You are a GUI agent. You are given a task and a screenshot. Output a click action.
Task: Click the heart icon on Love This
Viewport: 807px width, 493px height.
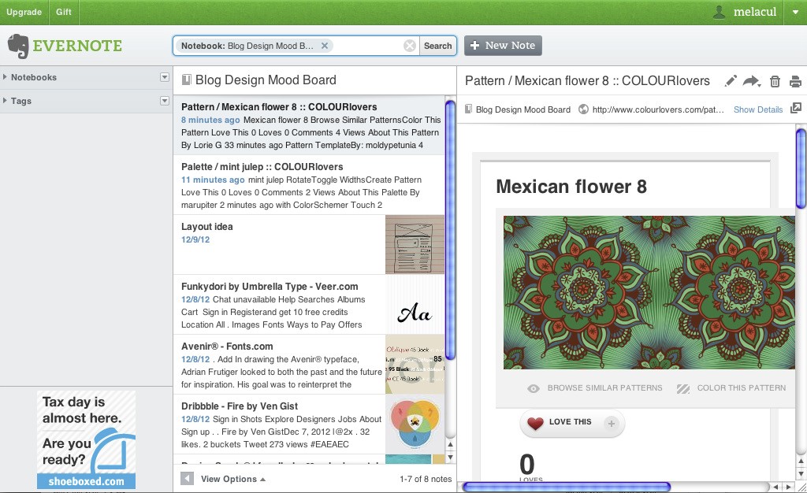[535, 423]
